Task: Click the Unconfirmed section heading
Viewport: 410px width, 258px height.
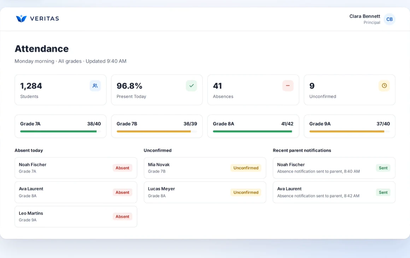Action: tap(158, 150)
